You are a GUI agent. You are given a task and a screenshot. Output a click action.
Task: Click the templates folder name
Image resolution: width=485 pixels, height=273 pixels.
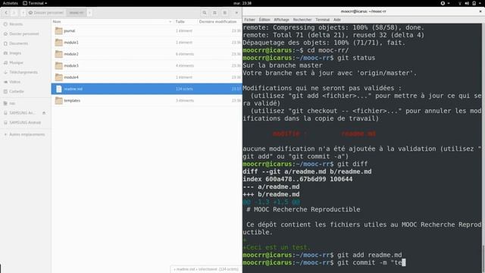coord(72,101)
